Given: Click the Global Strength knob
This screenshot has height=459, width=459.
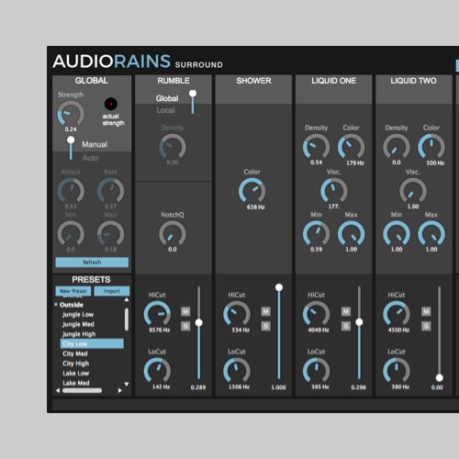Looking at the screenshot, I should 71,114.
